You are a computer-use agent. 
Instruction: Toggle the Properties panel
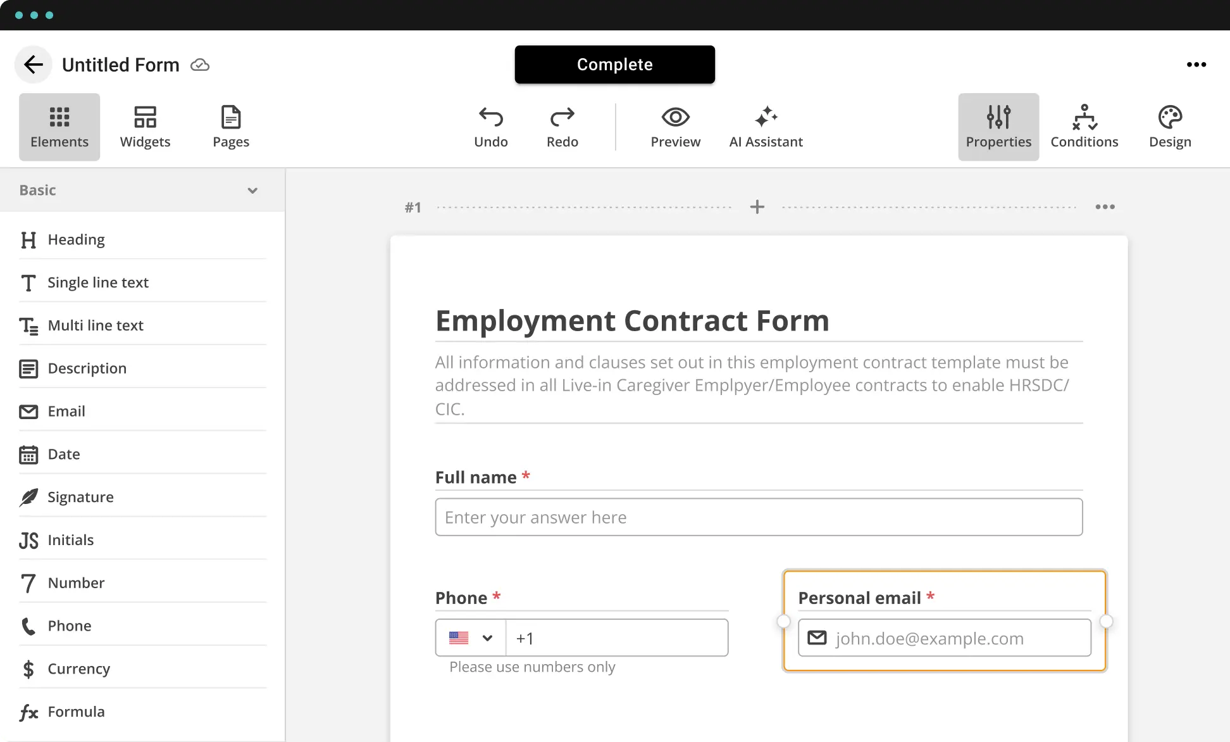(998, 127)
